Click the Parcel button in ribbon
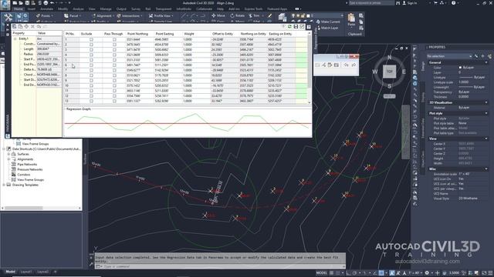Image resolution: width=494 pixels, height=277 pixels. click(x=72, y=15)
